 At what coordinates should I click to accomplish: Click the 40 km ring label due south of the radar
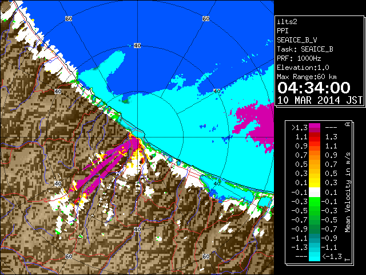(x=137, y=229)
